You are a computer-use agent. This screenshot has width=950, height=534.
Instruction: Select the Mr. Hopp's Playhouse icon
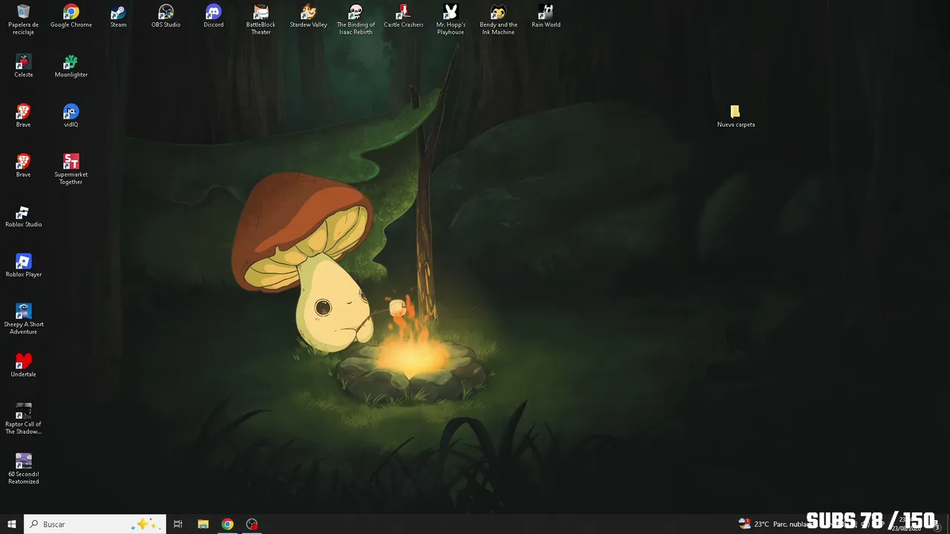coord(451,19)
